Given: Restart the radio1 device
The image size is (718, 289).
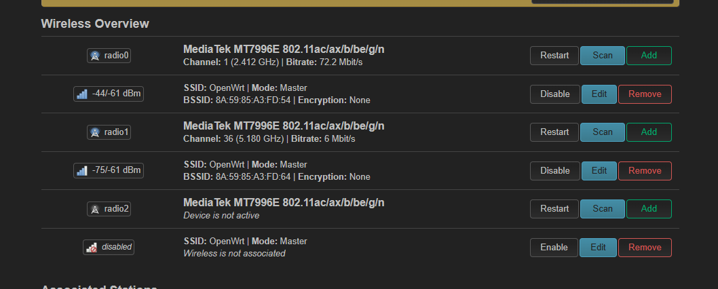Looking at the screenshot, I should point(554,132).
